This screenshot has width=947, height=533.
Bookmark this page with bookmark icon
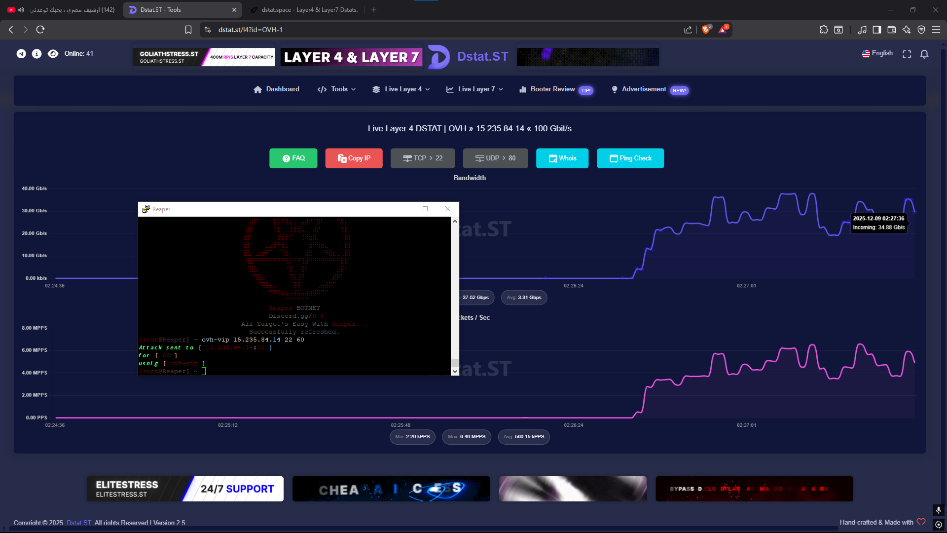[188, 30]
